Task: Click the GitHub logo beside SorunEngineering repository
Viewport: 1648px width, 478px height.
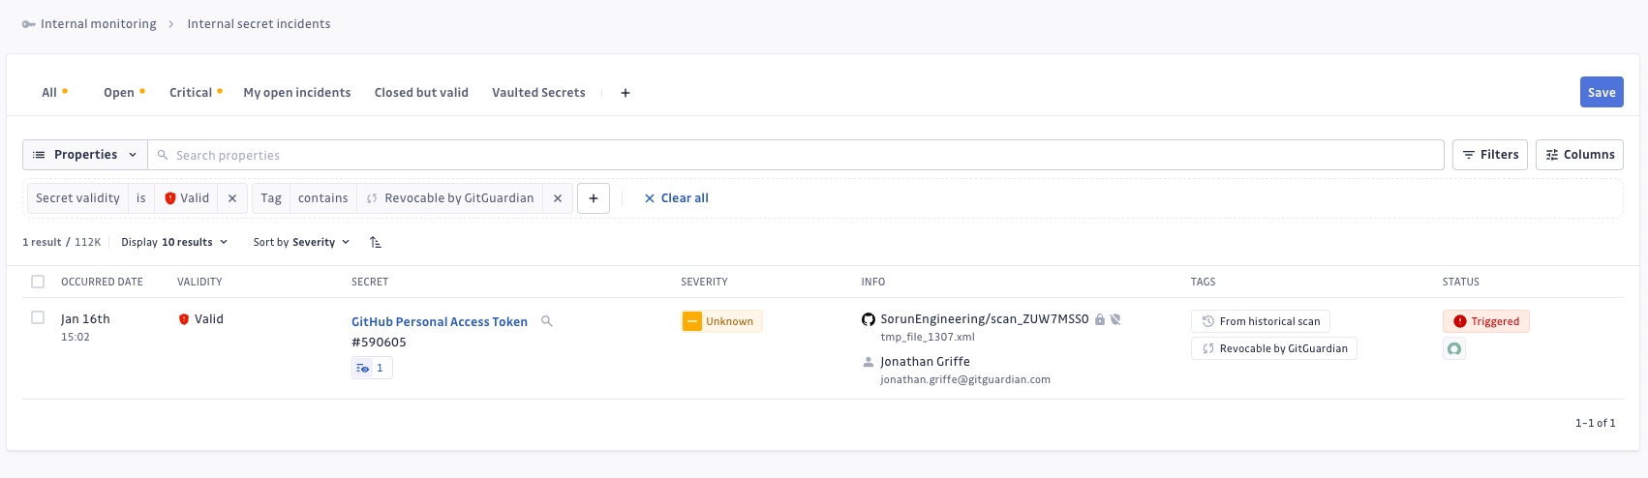Action: pos(869,319)
